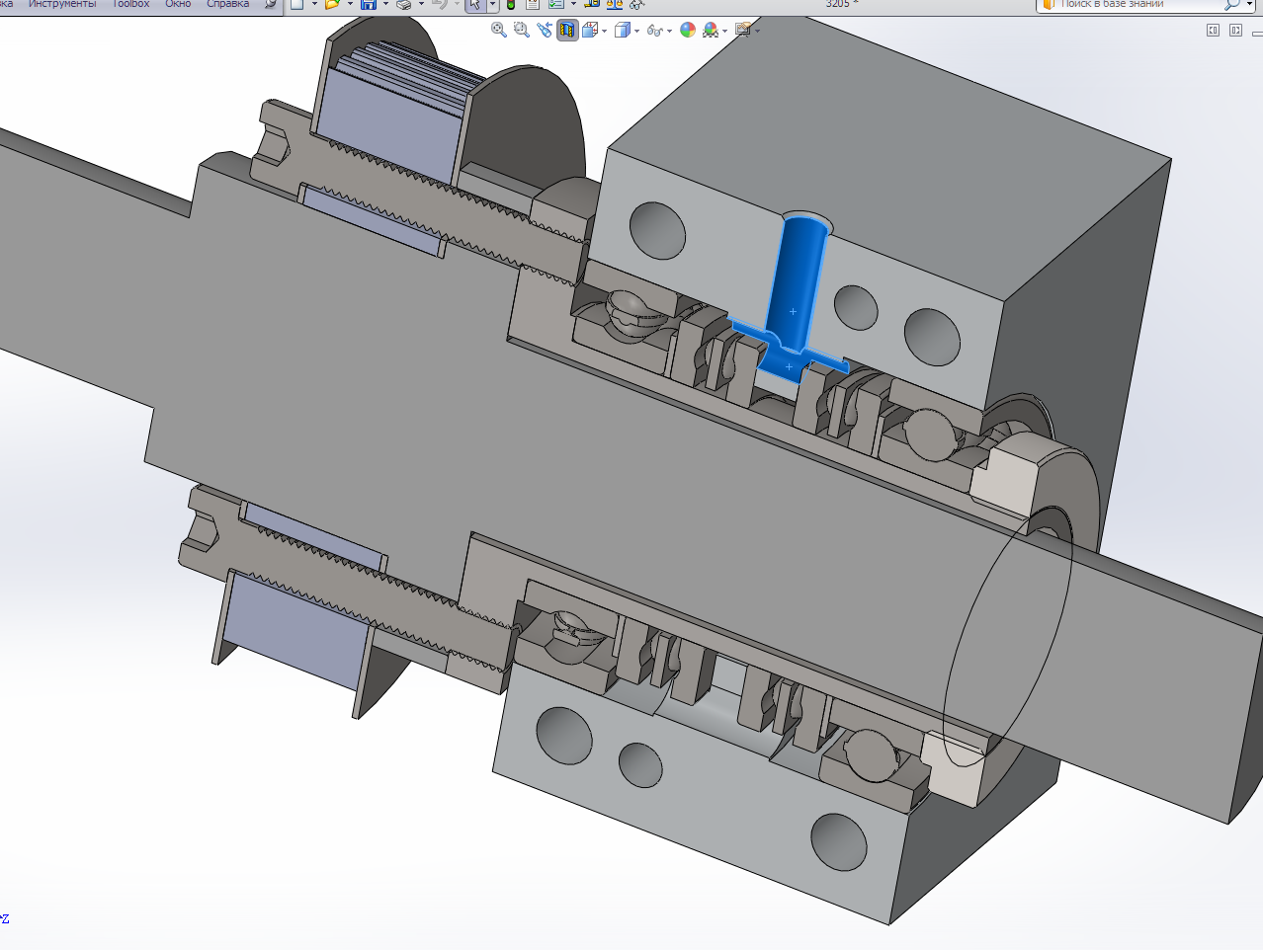Expand the Apply Scene dropdown arrow
Viewport: 1263px width, 950px height.
725,32
